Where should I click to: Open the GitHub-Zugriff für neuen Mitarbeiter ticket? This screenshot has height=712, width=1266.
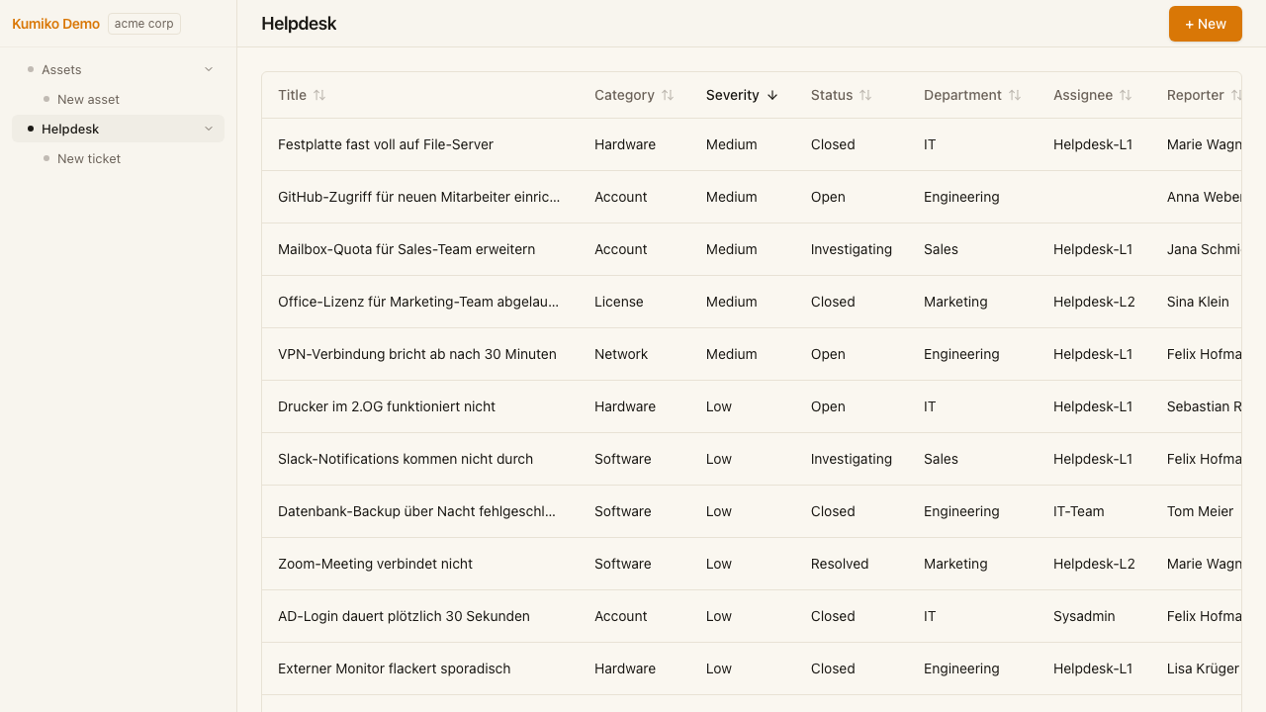point(419,197)
